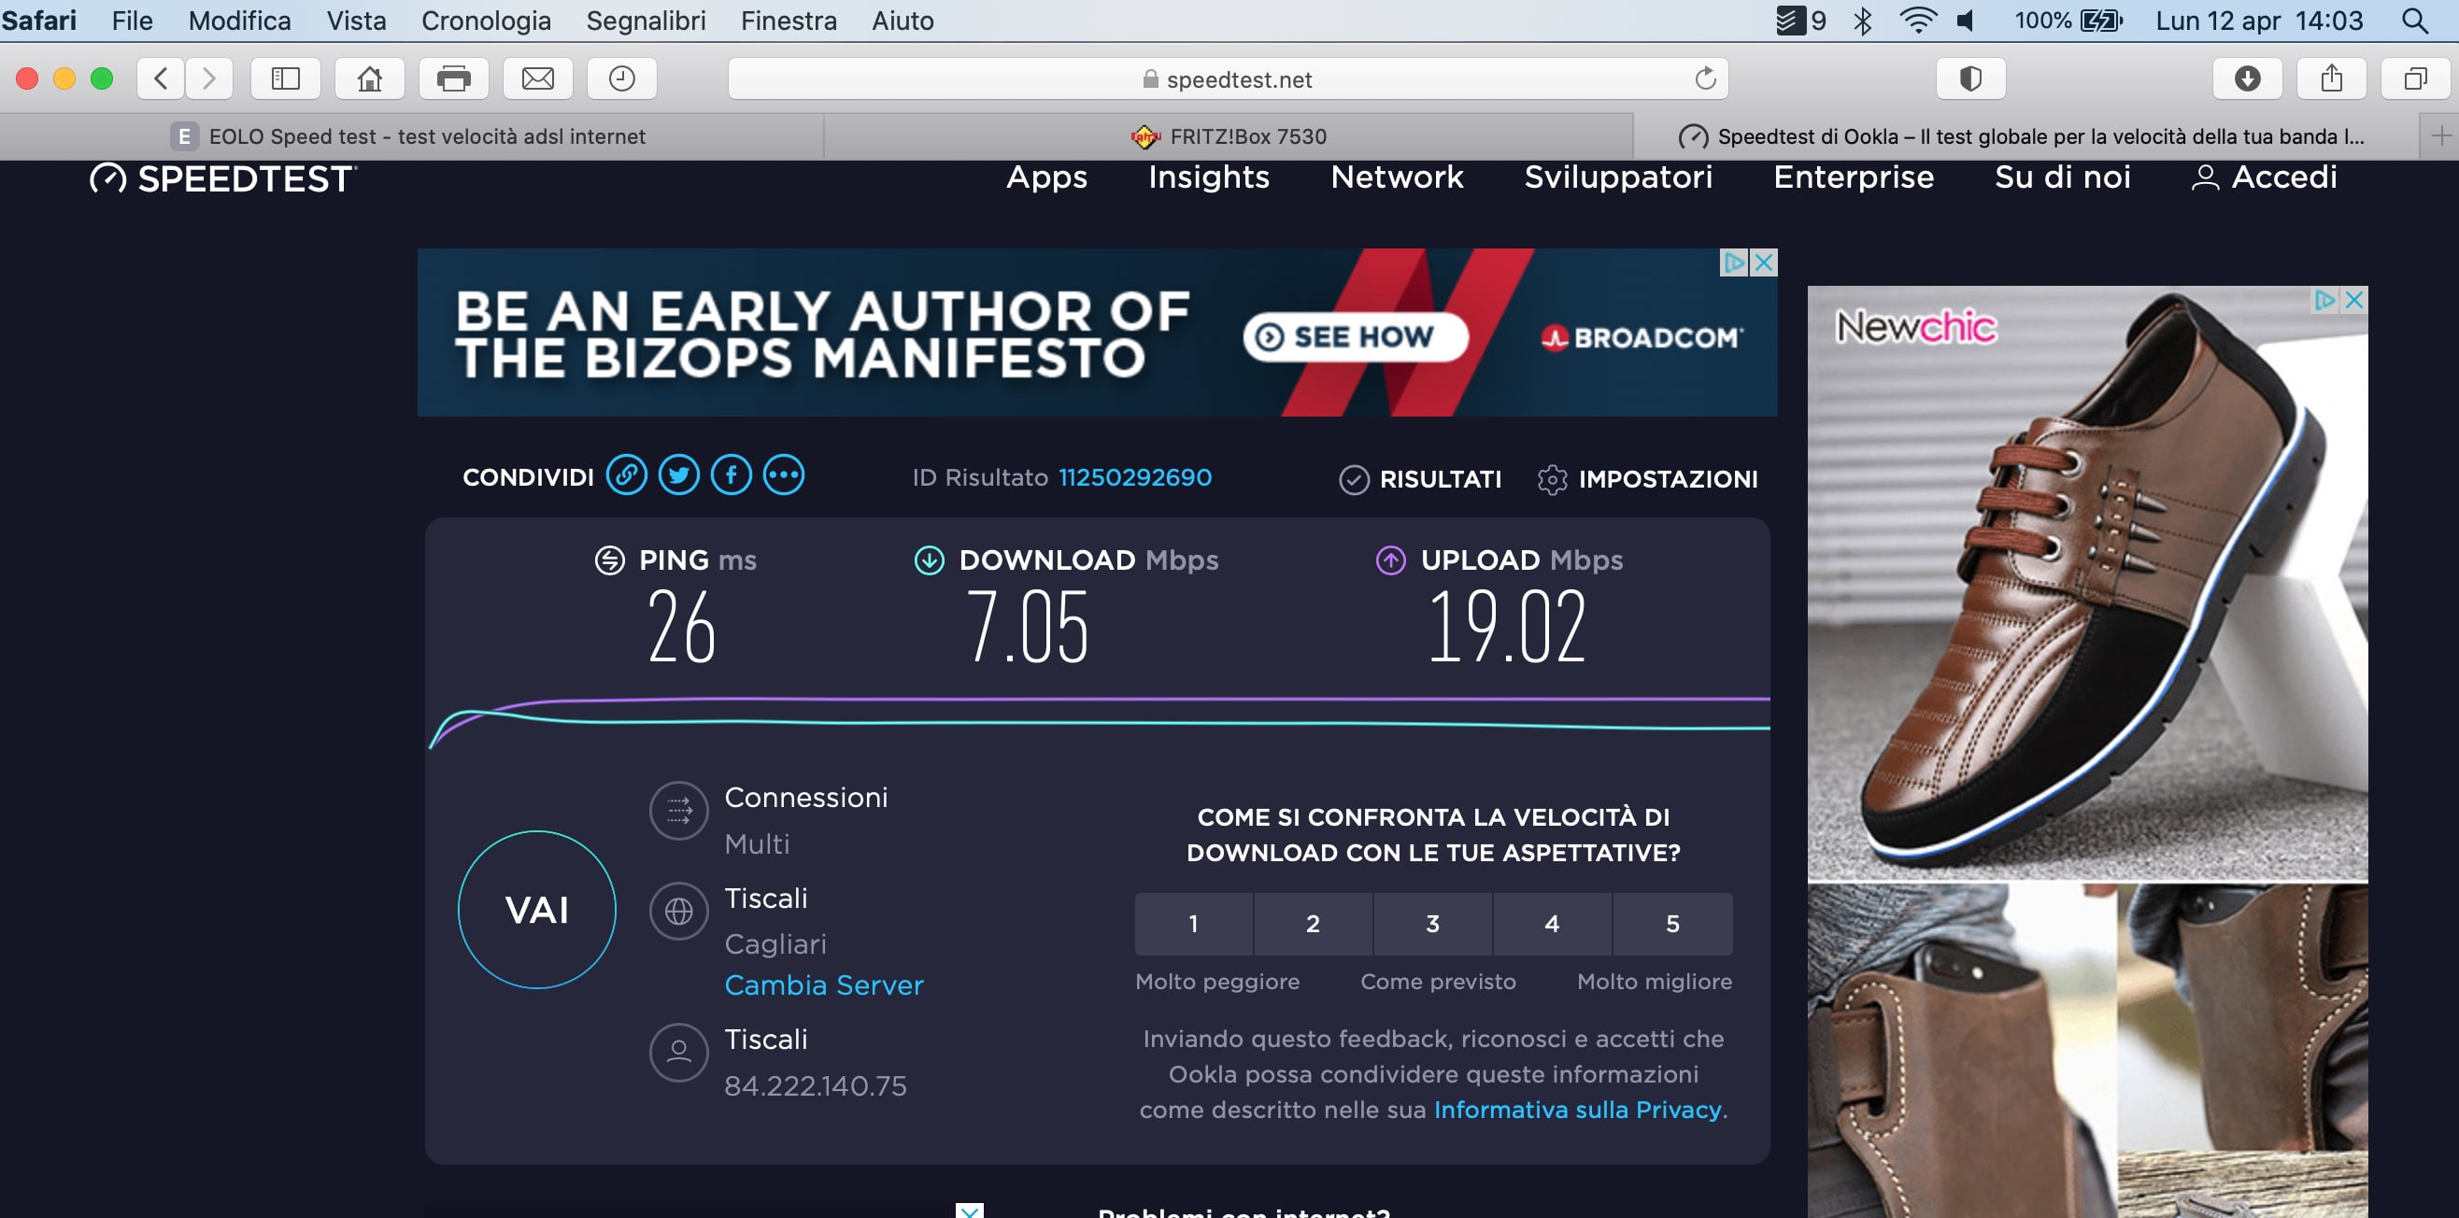Screen dimensions: 2459x1218
Task: Click the copy link share icon
Action: click(626, 475)
